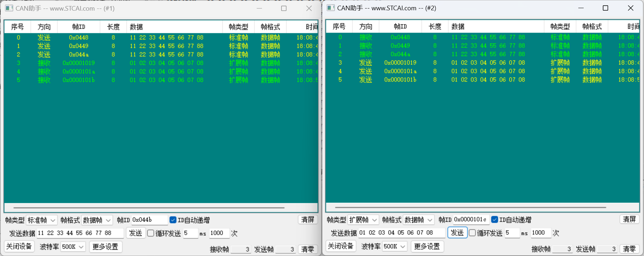Click 发送数据 input field in window #1

[80, 233]
